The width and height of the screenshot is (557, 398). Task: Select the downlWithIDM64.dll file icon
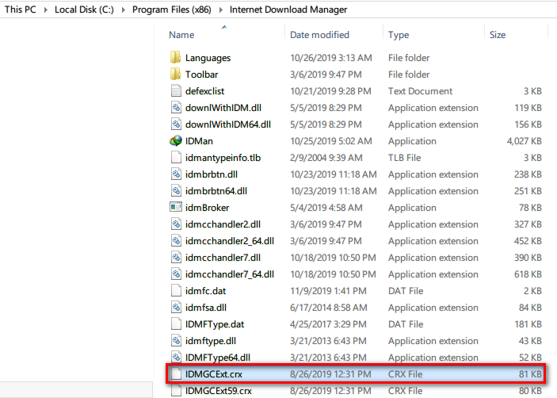coord(176,124)
